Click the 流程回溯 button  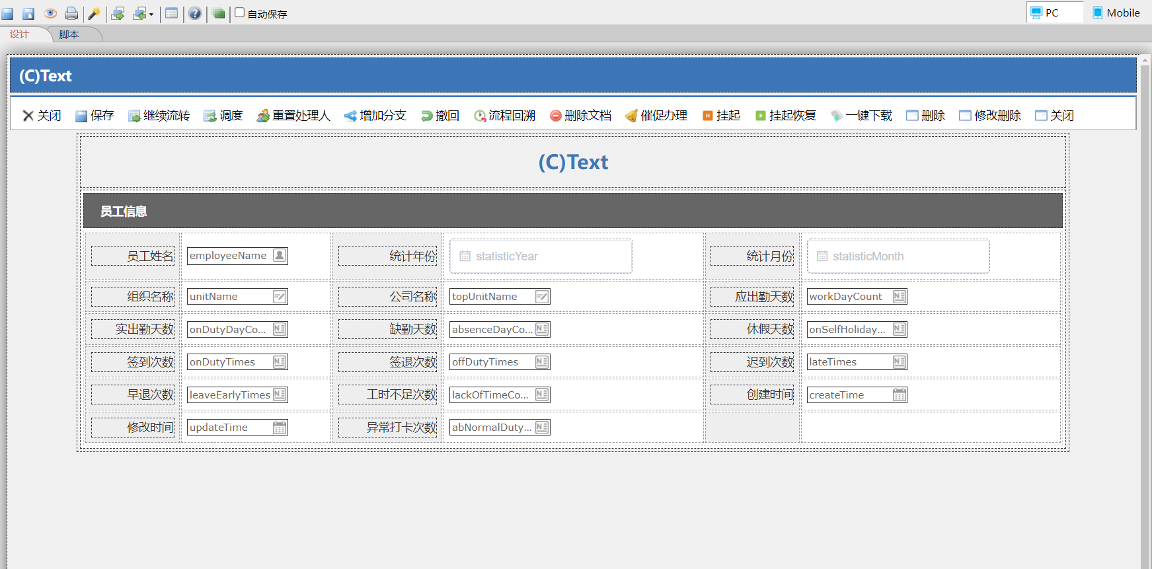(504, 116)
